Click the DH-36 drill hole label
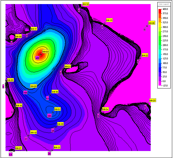The width and height of the screenshot is (176, 158). pyautogui.click(x=55, y=92)
